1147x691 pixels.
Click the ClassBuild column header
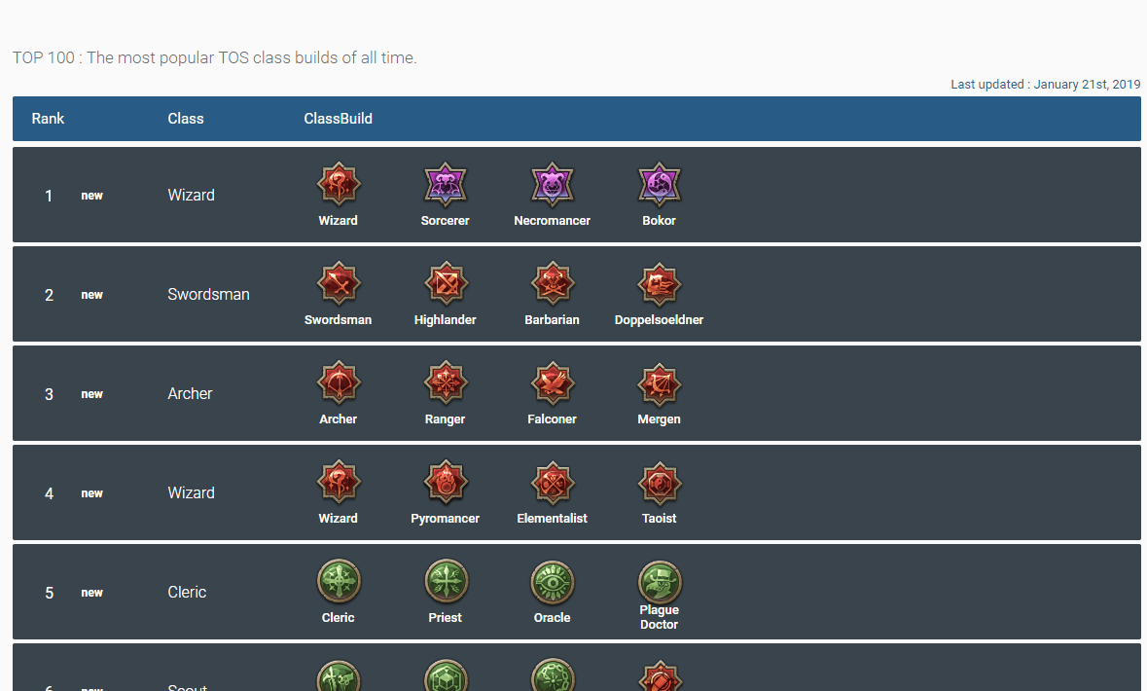(x=338, y=119)
